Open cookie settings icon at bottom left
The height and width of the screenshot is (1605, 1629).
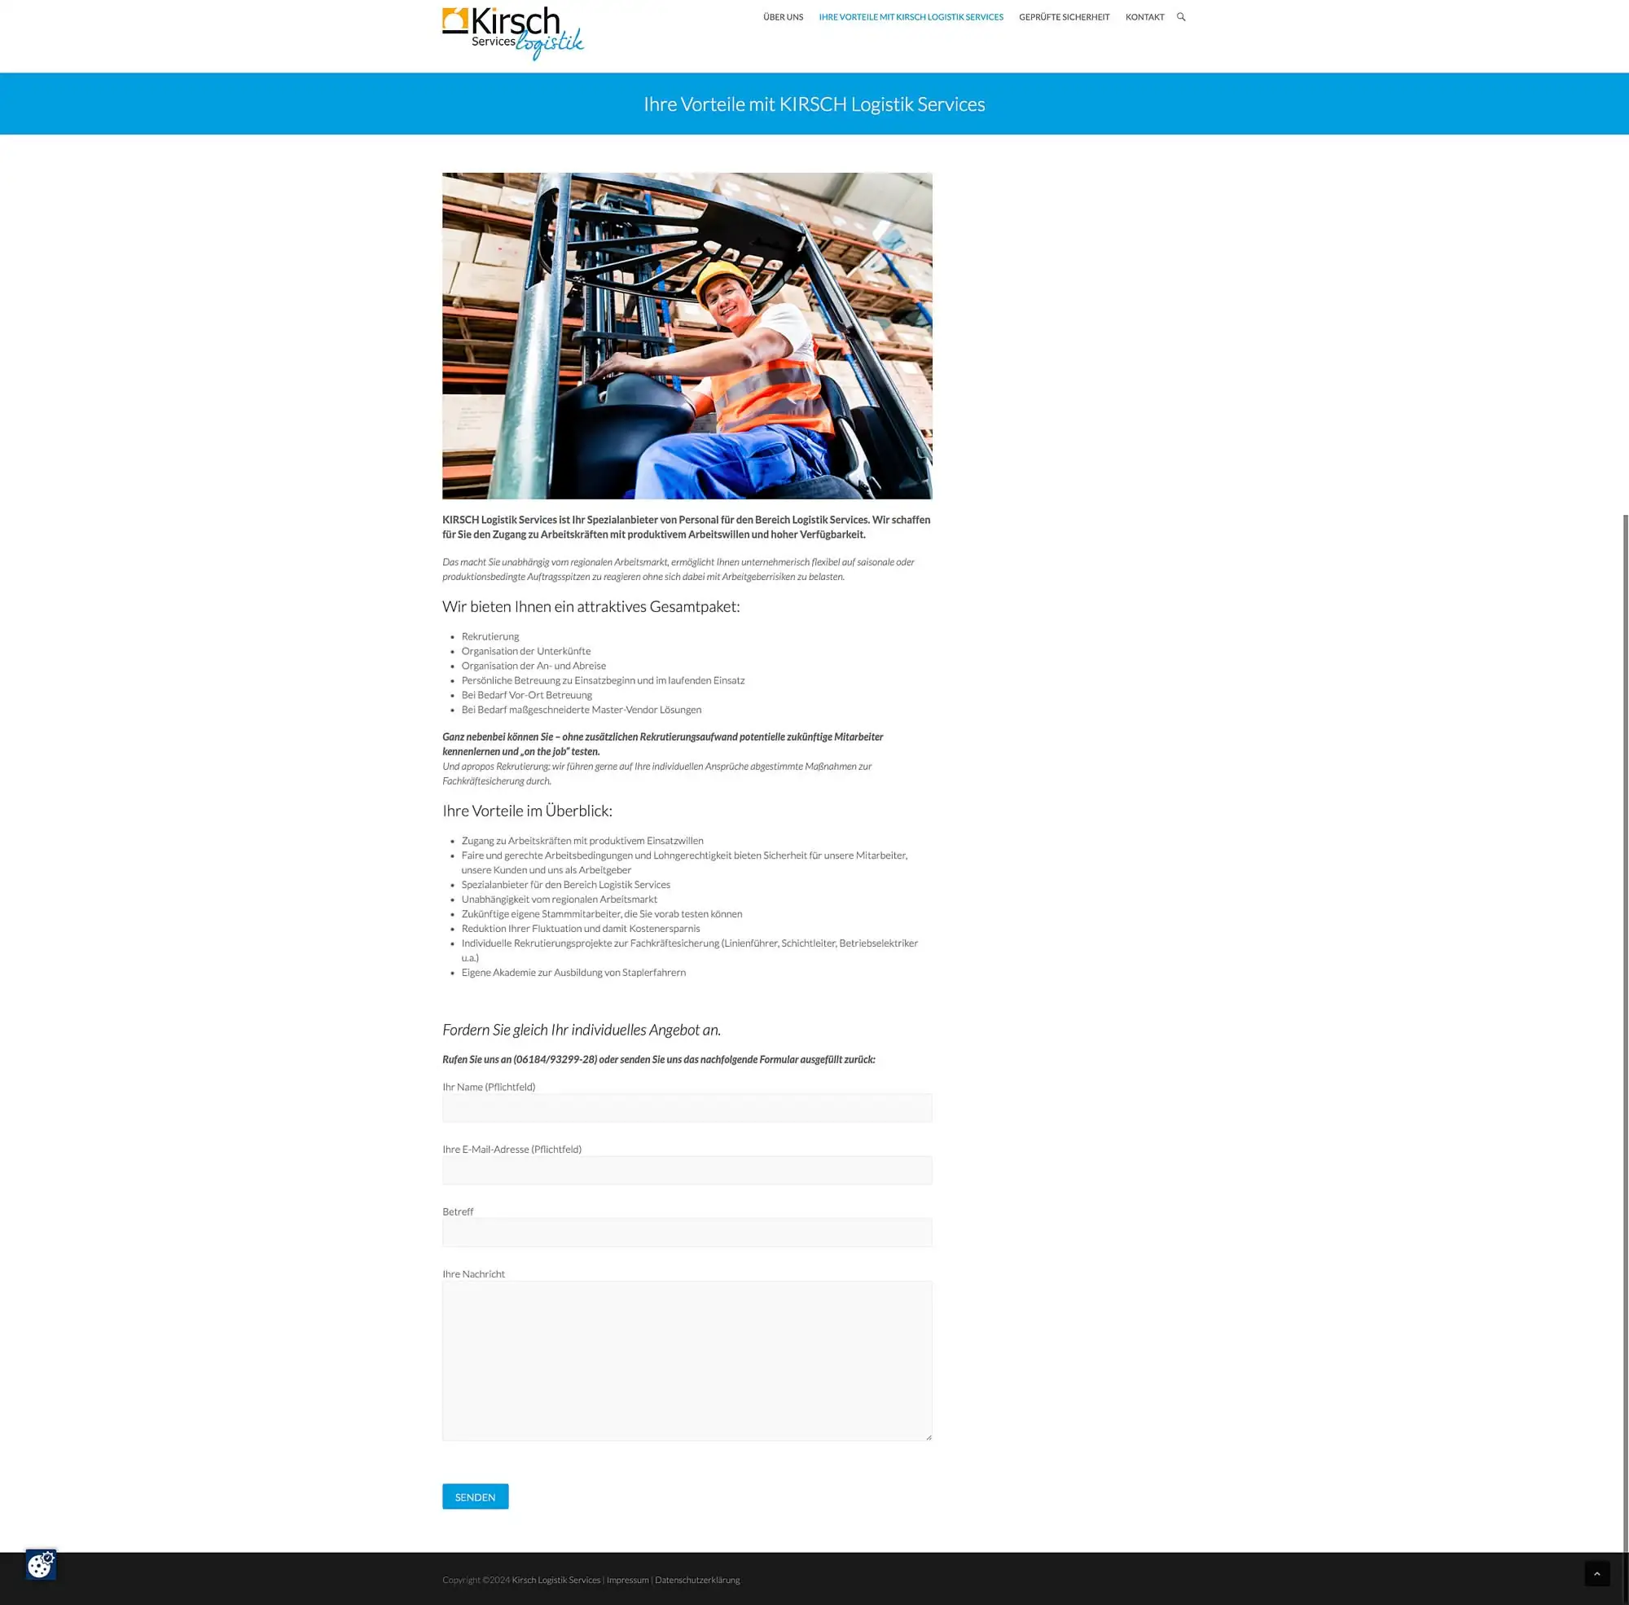41,1564
